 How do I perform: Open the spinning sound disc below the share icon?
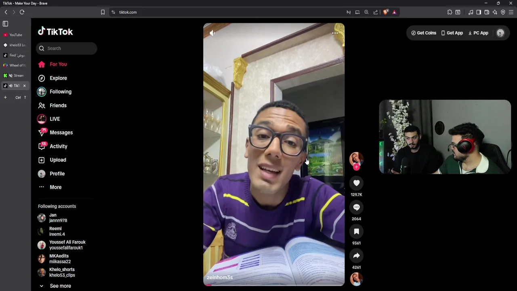tap(356, 279)
